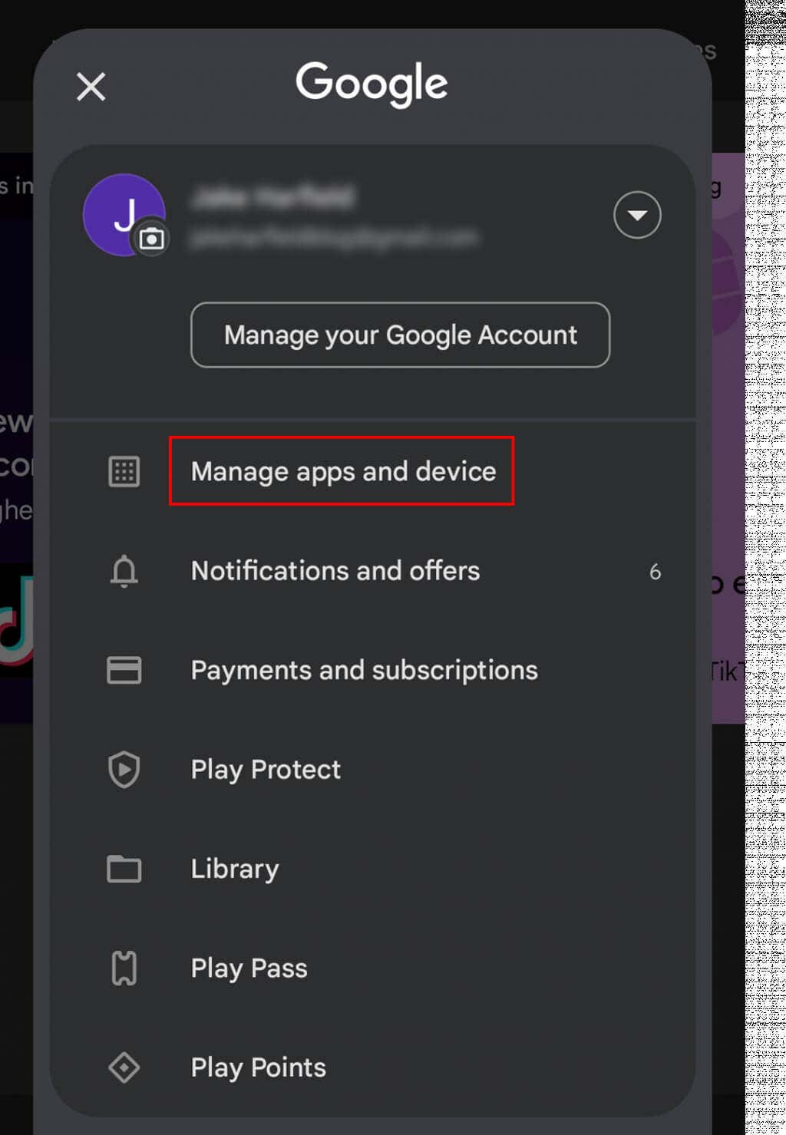Select the Manage apps and device grid icon

pos(124,472)
